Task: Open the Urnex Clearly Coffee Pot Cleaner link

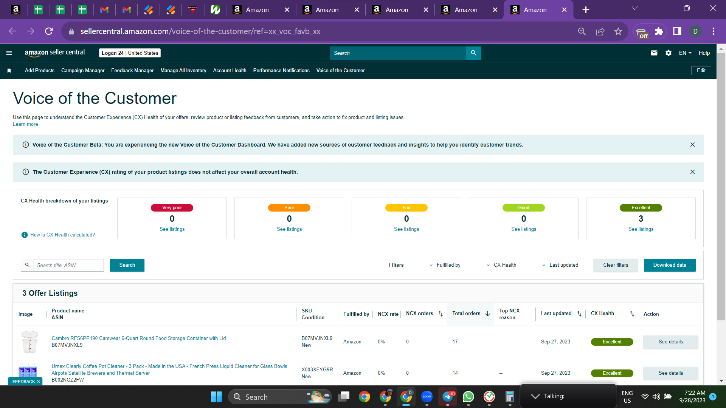Action: pos(169,370)
